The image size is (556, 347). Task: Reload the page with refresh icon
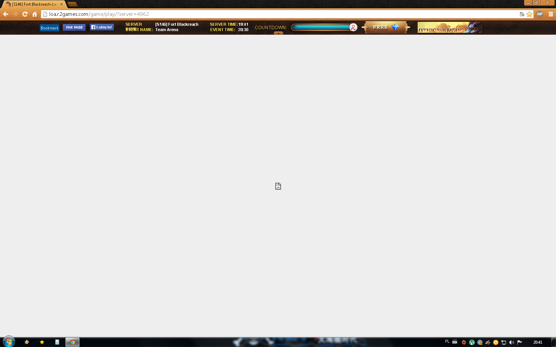pos(25,14)
